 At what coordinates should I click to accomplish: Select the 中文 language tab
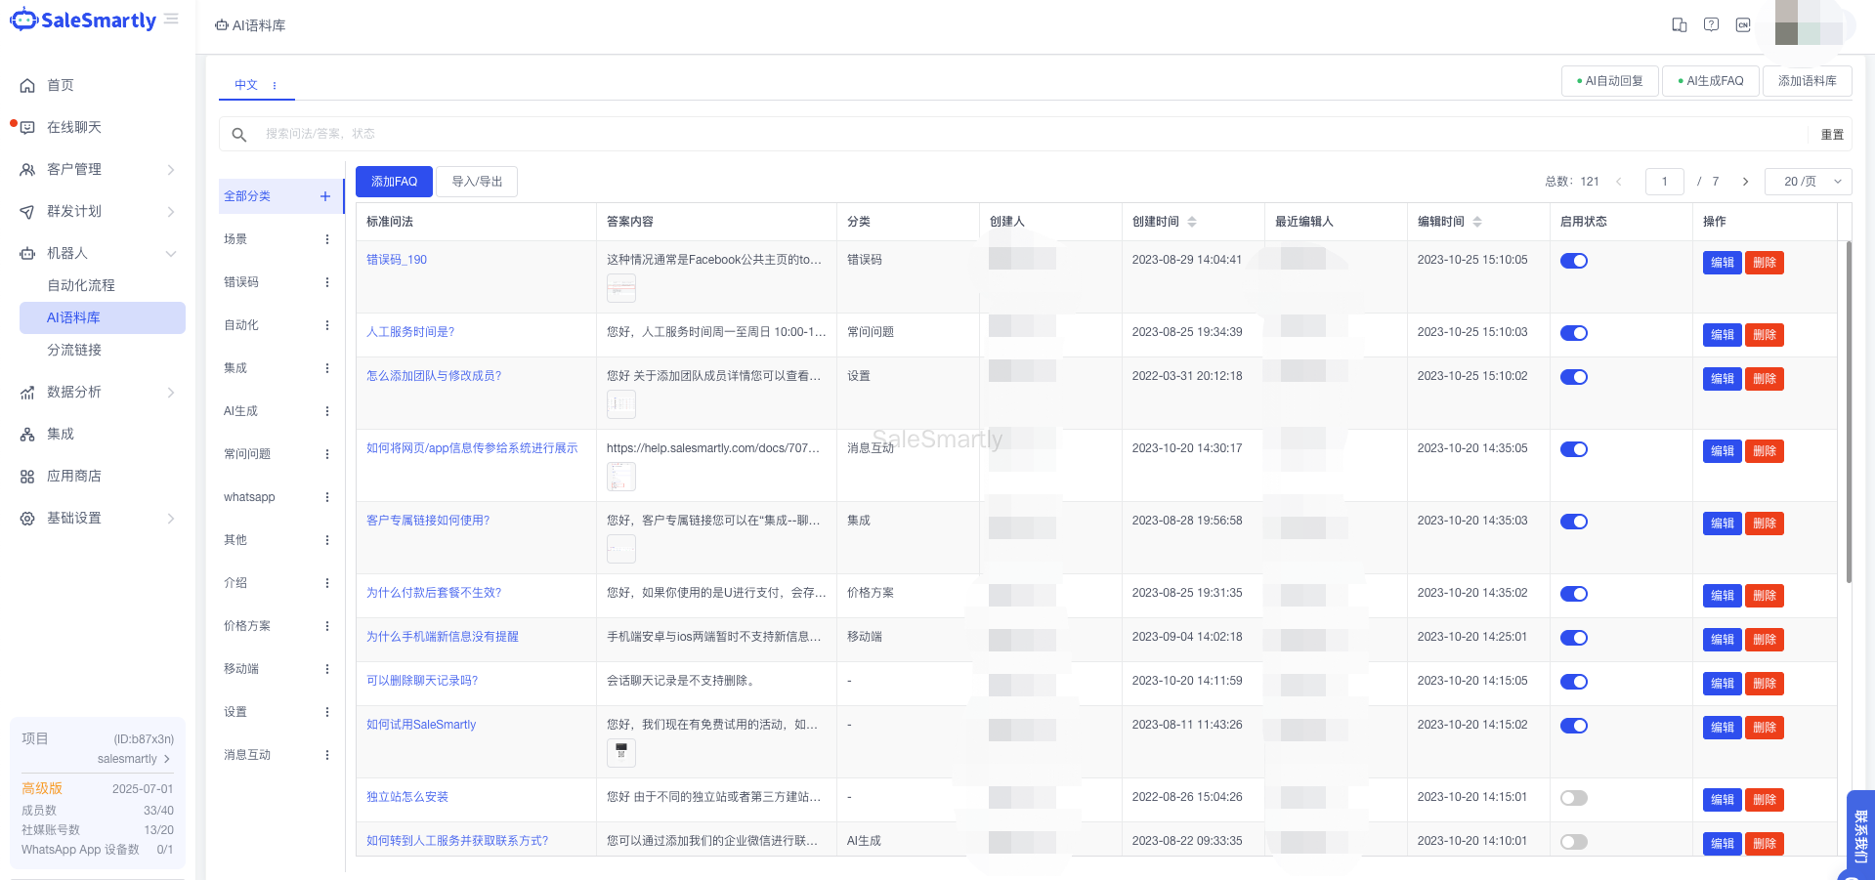click(x=246, y=85)
